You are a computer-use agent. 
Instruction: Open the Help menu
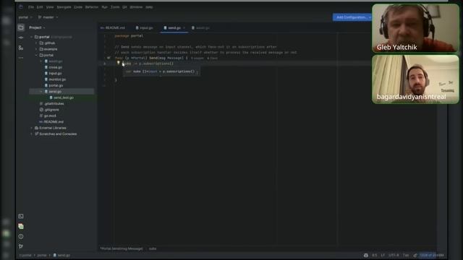[x=149, y=7]
